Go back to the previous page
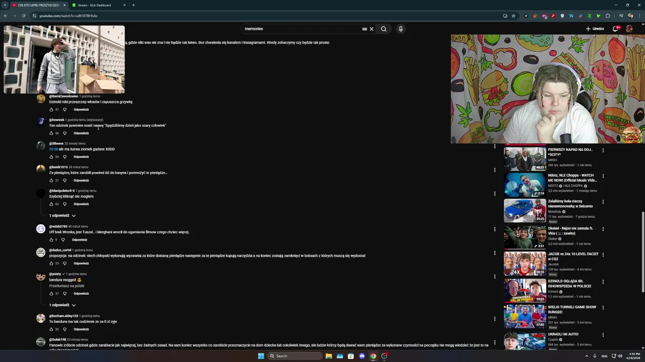 click(5, 16)
